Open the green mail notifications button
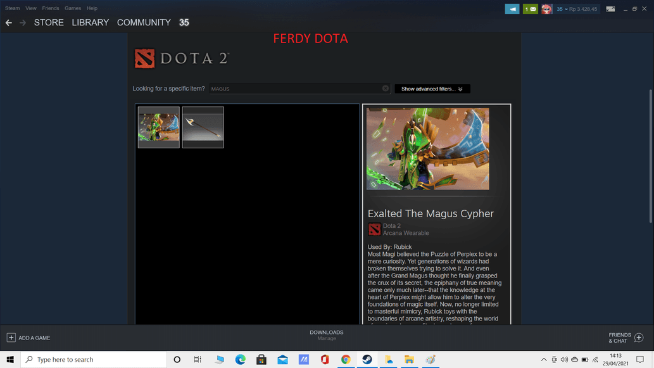654x368 pixels. click(530, 9)
